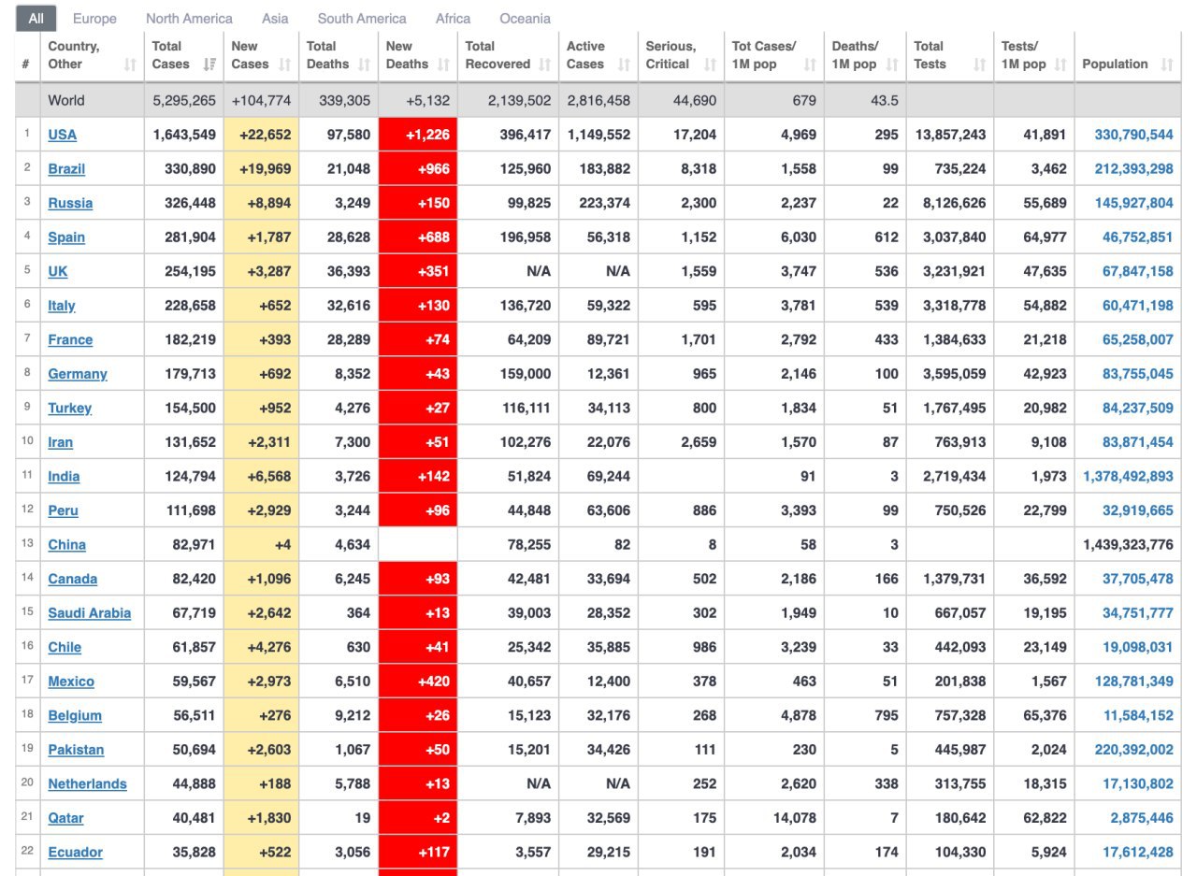
Task: Open the Belgium country link
Action: point(75,715)
